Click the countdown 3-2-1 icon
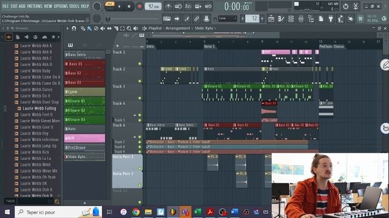 [x=188, y=6]
